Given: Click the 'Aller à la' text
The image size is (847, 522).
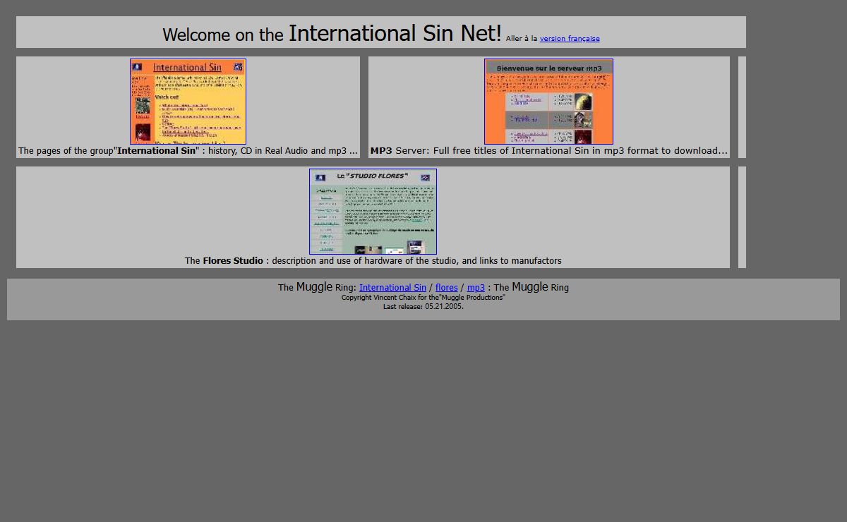Looking at the screenshot, I should tap(522, 39).
